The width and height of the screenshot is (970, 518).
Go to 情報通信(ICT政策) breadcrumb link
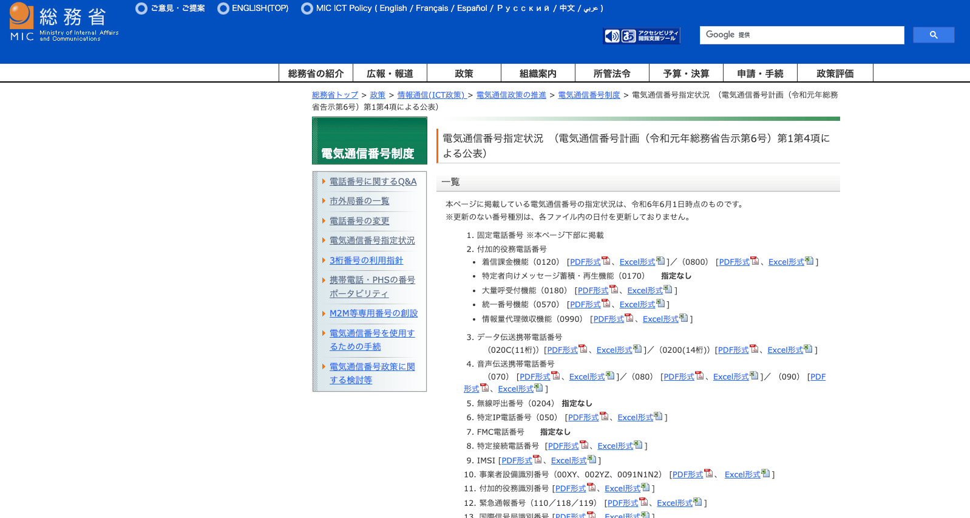point(431,95)
